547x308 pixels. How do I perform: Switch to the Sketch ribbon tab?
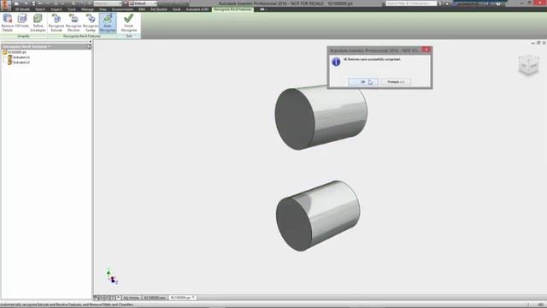40,9
